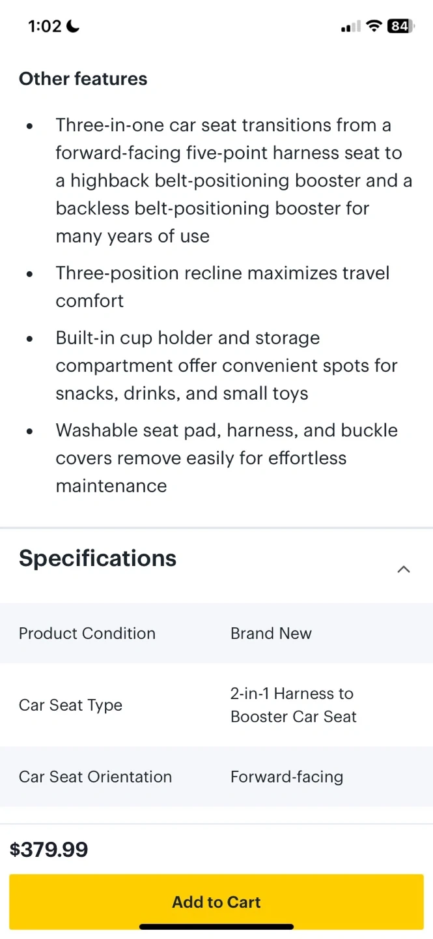This screenshot has width=433, height=939.
Task: Select the Car Seat Orientation label
Action: [x=95, y=777]
